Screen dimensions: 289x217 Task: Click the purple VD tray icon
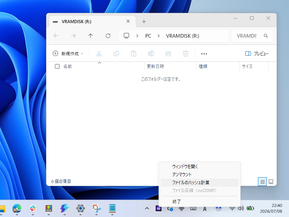pos(159,209)
